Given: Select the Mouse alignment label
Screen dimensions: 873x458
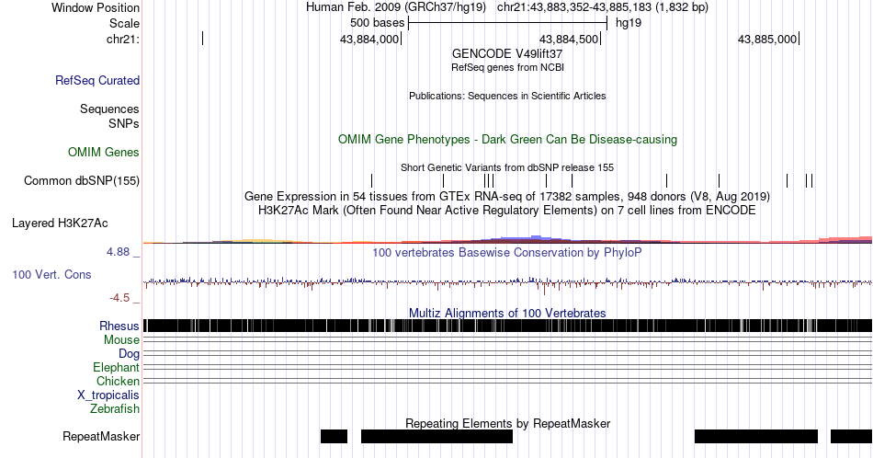Looking at the screenshot, I should [x=121, y=340].
